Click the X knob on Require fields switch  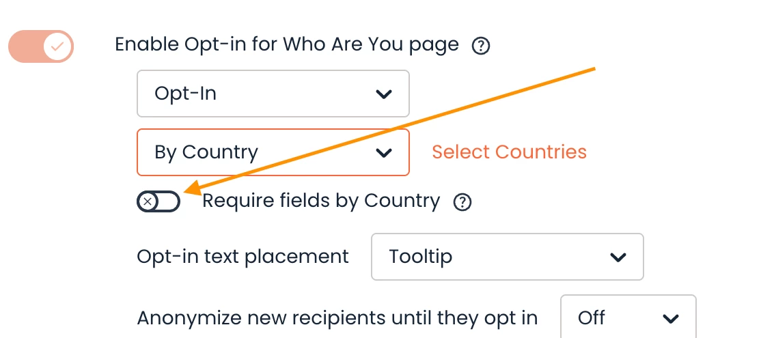coord(148,201)
